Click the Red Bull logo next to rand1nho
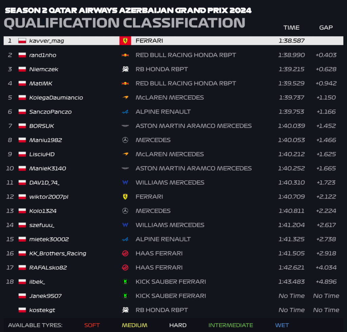This screenshot has width=347, height=332. coord(125,55)
